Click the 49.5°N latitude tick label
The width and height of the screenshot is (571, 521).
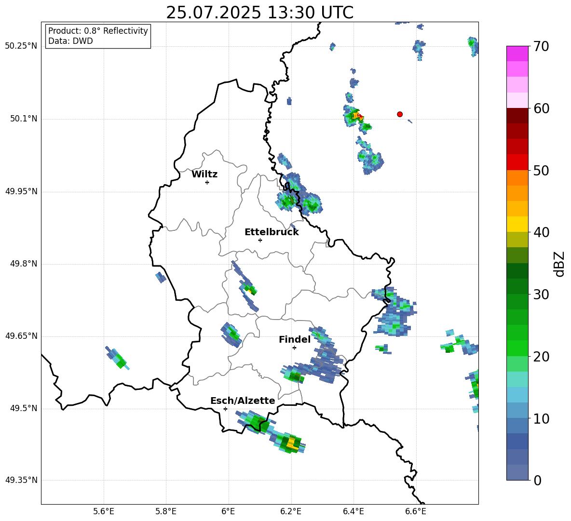(x=24, y=408)
